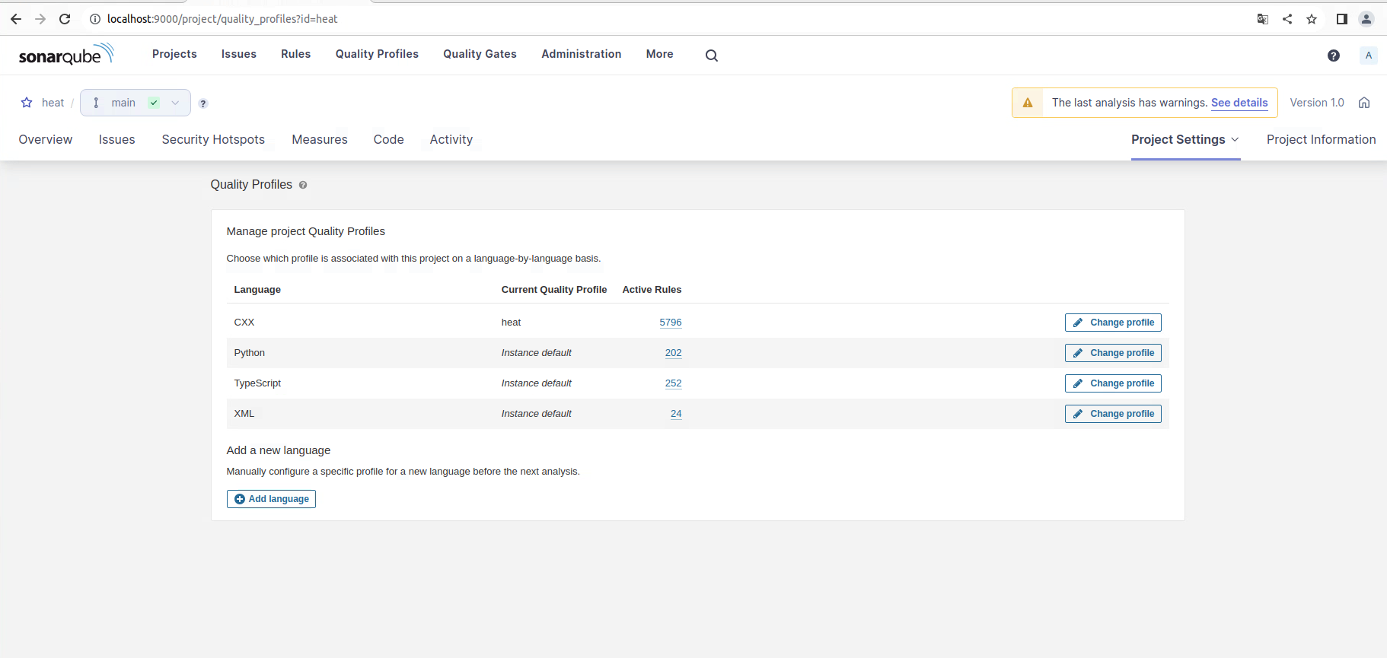Change profile for the CXX language
Screen dimensions: 1387x658
point(1112,323)
